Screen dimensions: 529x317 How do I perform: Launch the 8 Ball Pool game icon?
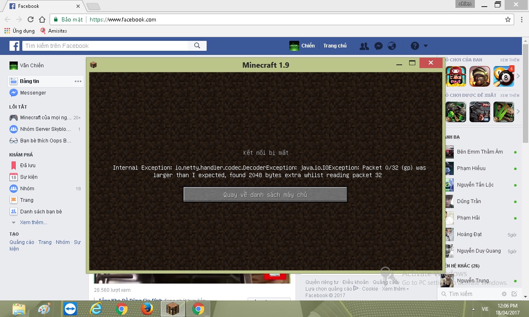click(x=504, y=76)
